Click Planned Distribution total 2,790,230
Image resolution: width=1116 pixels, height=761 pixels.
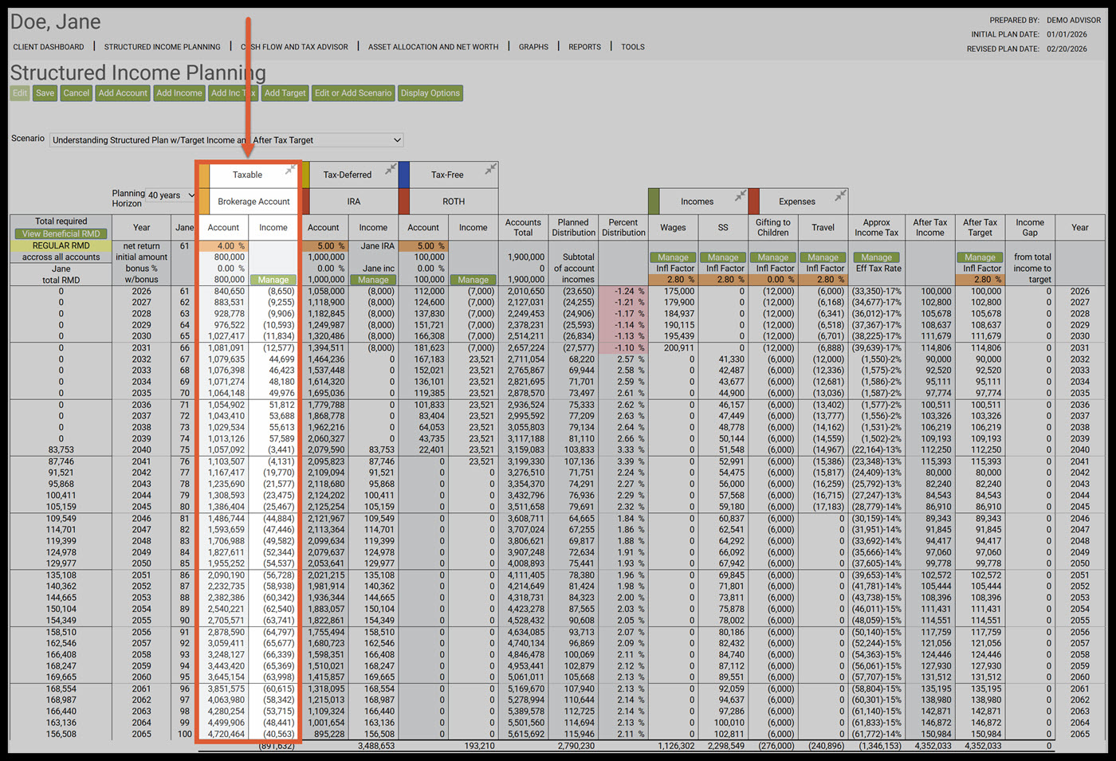576,746
